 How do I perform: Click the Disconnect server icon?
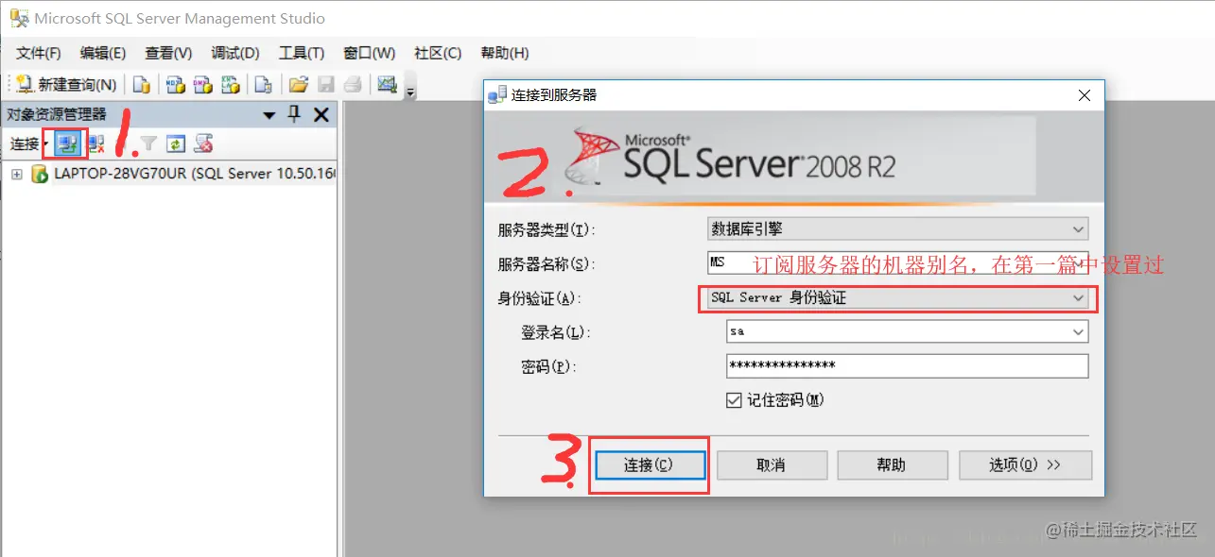(95, 143)
